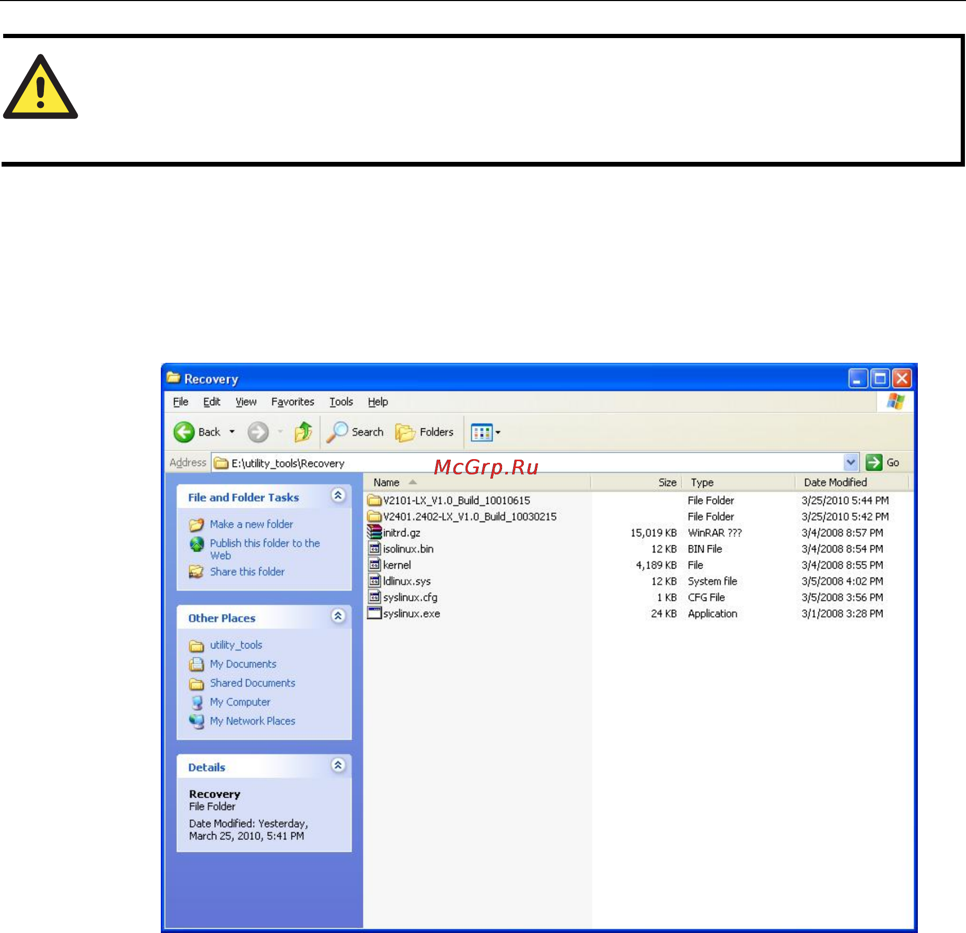Click the 4,189 KB size cell

(656, 565)
